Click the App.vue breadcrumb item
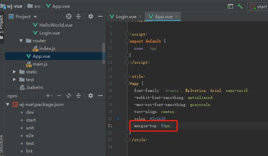 pyautogui.click(x=58, y=6)
